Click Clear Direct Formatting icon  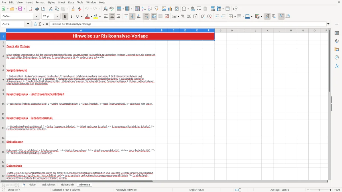(80, 9)
